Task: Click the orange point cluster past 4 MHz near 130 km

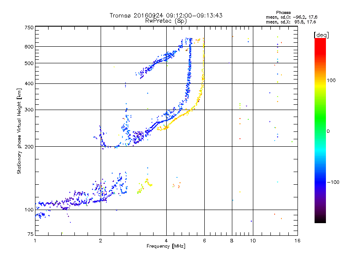Action: click(177, 185)
